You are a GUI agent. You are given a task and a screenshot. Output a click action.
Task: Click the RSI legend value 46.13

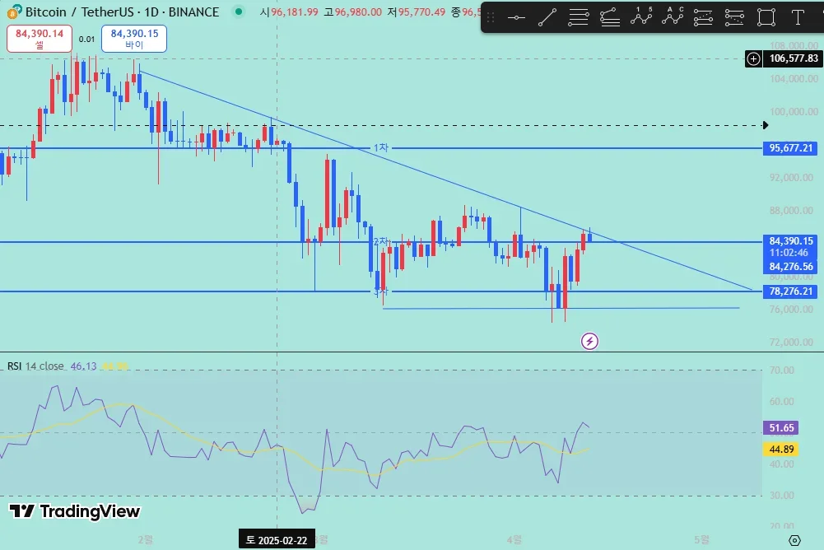(84, 366)
